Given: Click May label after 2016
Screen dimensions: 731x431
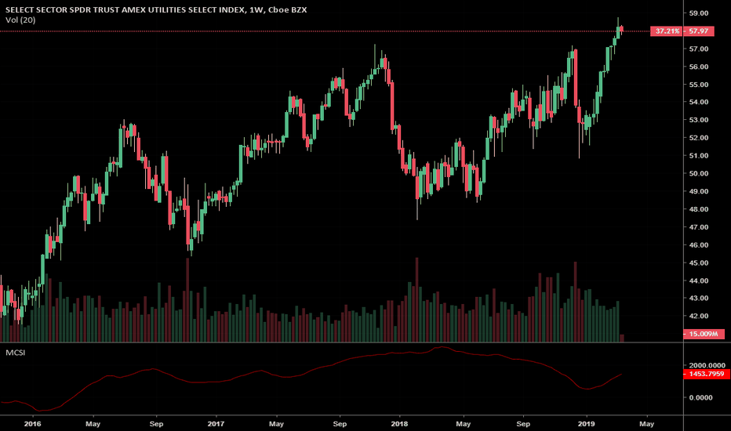Looking at the screenshot, I should click(93, 424).
